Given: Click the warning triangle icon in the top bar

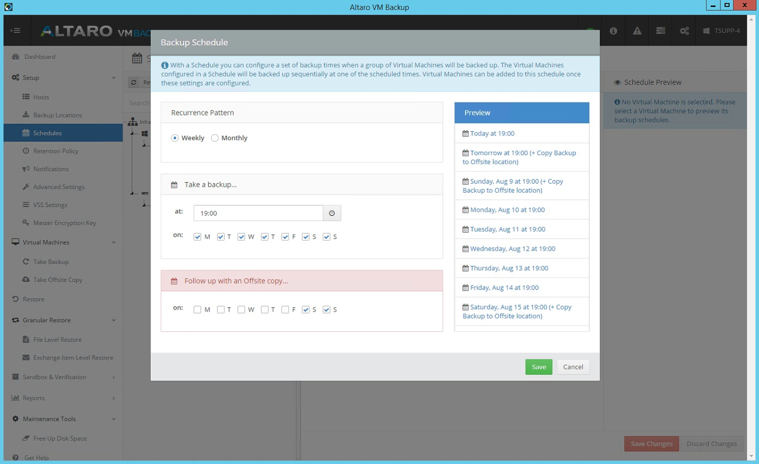Looking at the screenshot, I should tap(636, 31).
